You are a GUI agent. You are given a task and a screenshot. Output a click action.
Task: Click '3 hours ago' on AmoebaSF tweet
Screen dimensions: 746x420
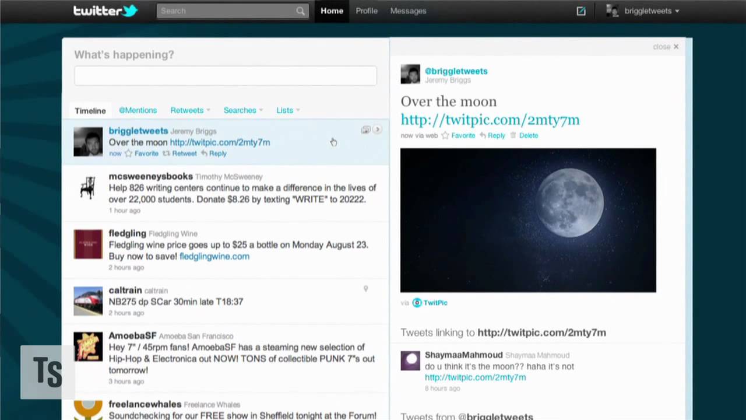tap(126, 381)
